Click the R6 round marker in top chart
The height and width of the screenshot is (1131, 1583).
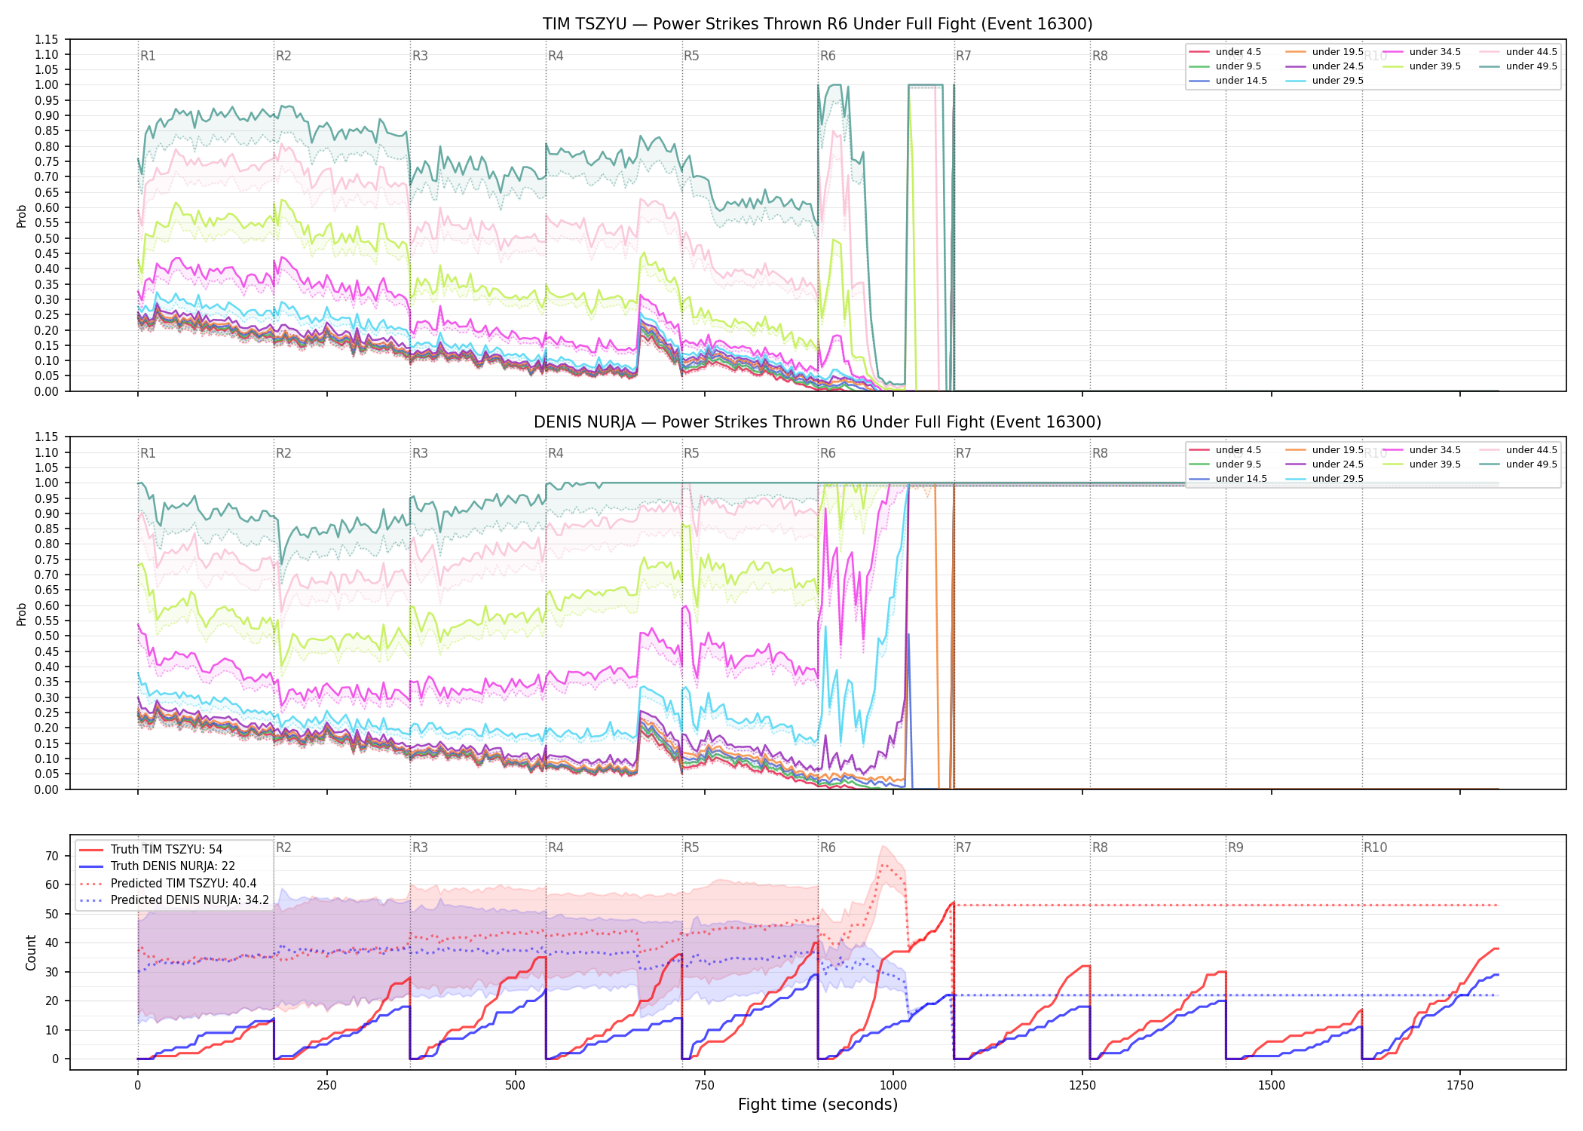828,56
